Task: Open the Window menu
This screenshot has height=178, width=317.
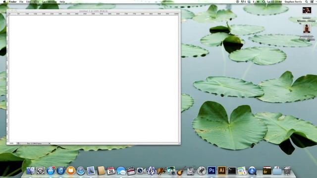Action: (x=52, y=1)
